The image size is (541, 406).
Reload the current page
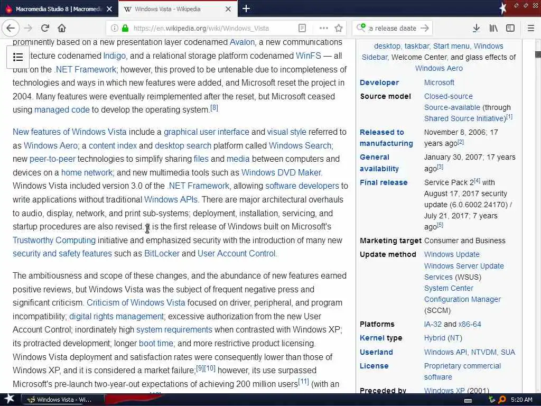(45, 29)
